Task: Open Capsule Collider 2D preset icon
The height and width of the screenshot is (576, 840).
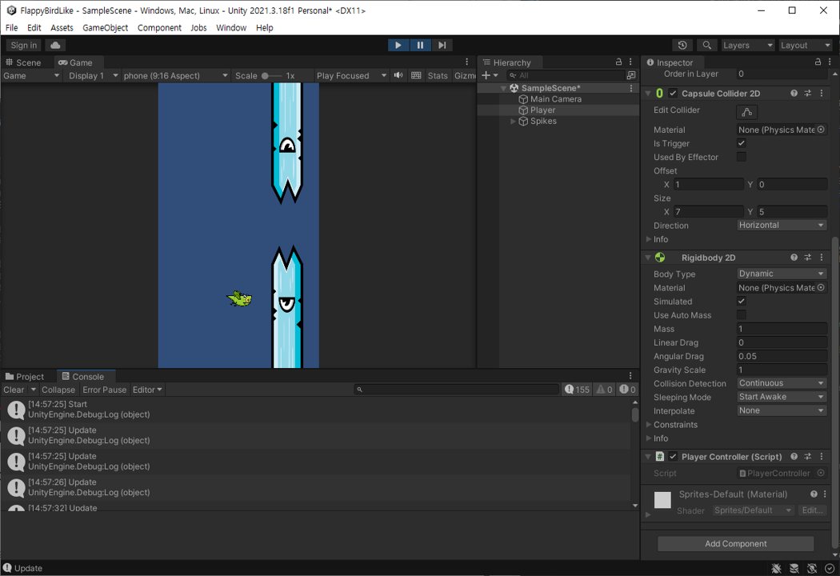Action: point(807,94)
